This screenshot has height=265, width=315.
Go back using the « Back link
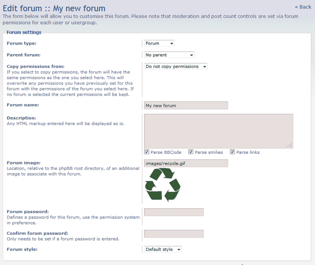[303, 7]
